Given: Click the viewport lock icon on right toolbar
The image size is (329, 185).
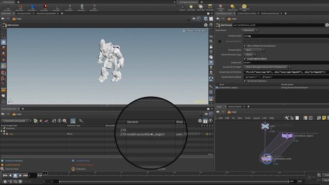Looking at the screenshot, I should [x=211, y=47].
